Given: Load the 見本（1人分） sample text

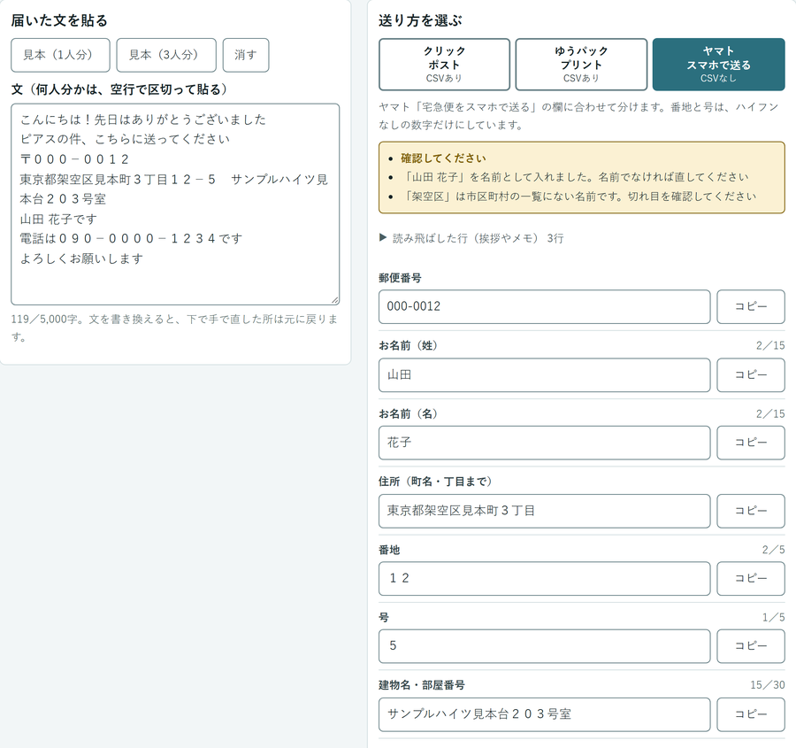Looking at the screenshot, I should tap(60, 55).
